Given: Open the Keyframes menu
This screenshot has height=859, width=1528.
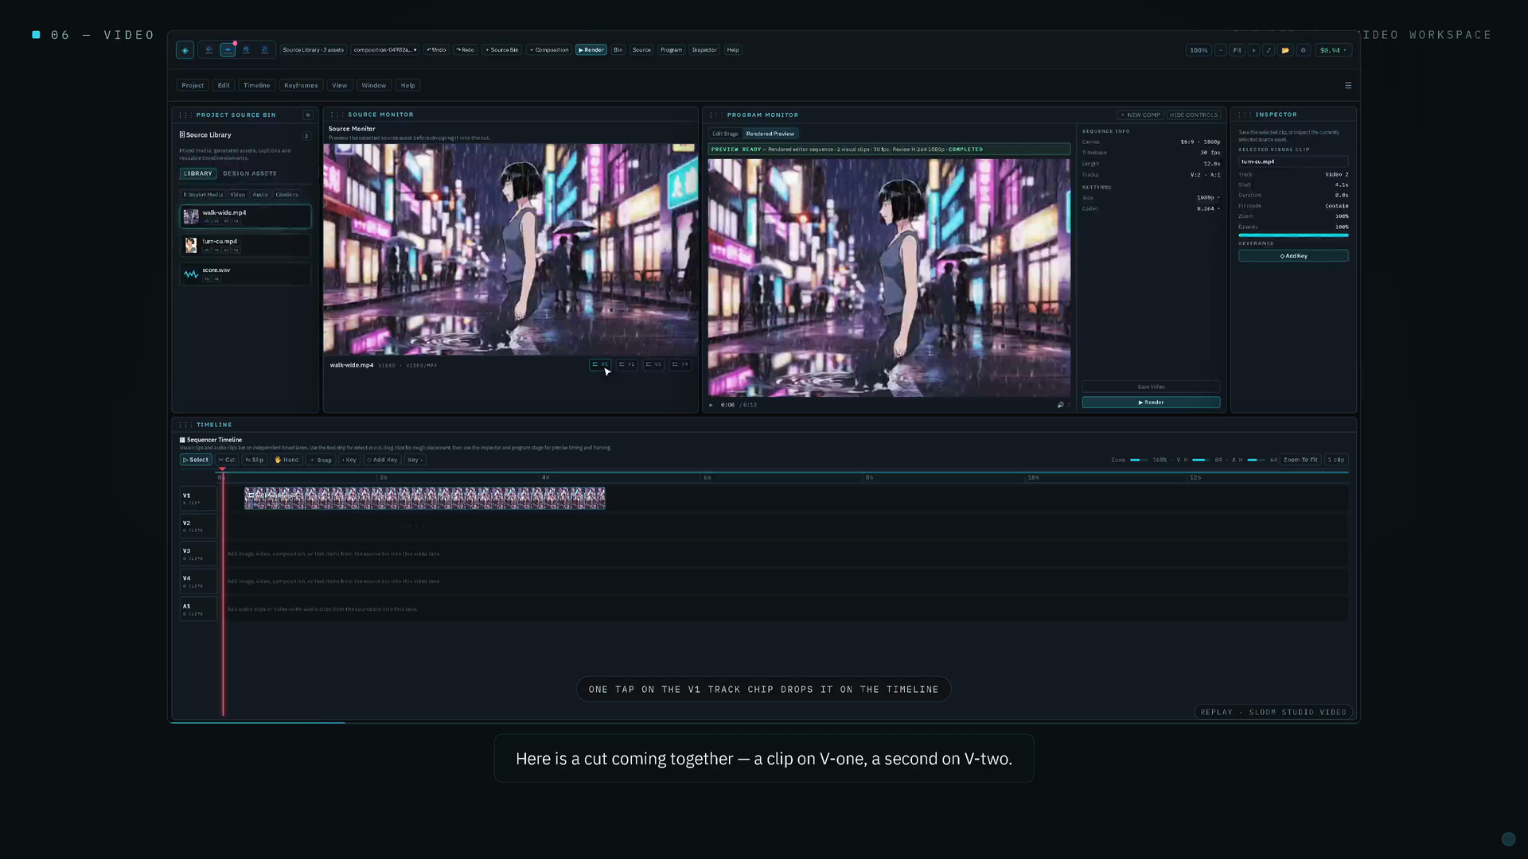Looking at the screenshot, I should click(301, 85).
